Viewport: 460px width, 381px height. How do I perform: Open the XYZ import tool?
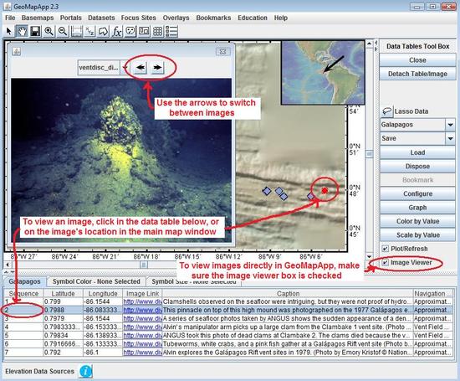[x=89, y=31]
